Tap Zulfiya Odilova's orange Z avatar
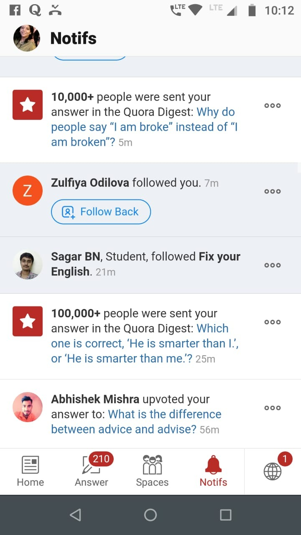 pyautogui.click(x=28, y=191)
